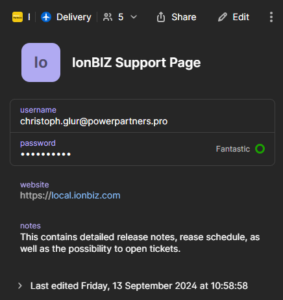Click the notes text about release notes
This screenshot has width=283, height=300.
coord(140,243)
